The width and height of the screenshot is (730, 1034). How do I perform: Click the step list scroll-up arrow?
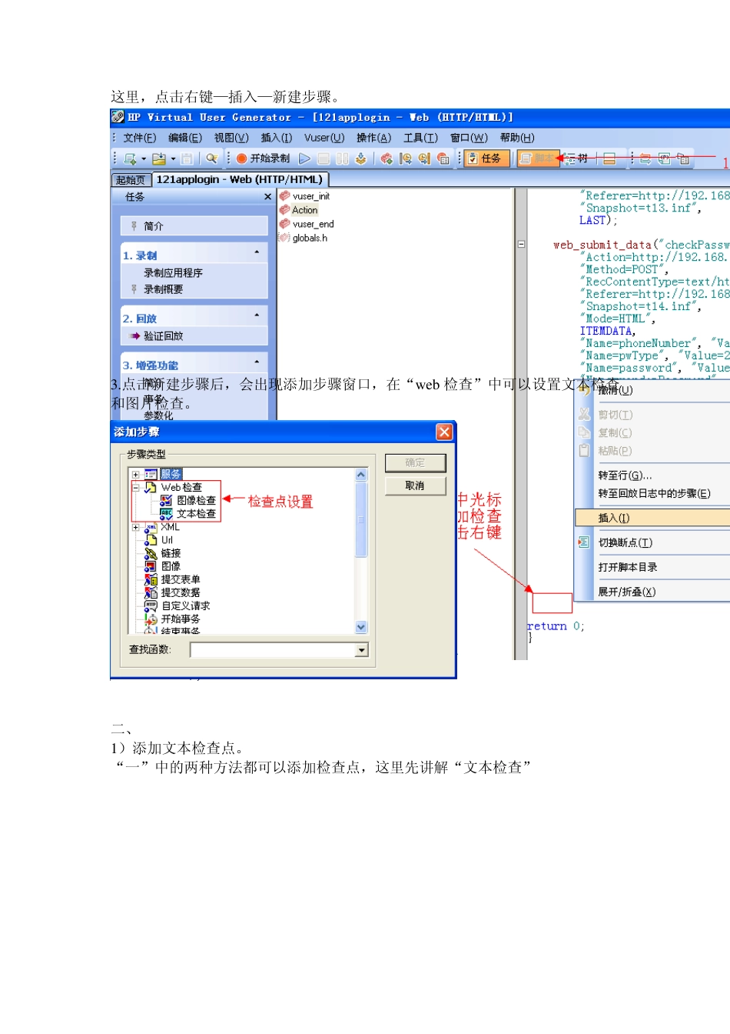tap(361, 475)
